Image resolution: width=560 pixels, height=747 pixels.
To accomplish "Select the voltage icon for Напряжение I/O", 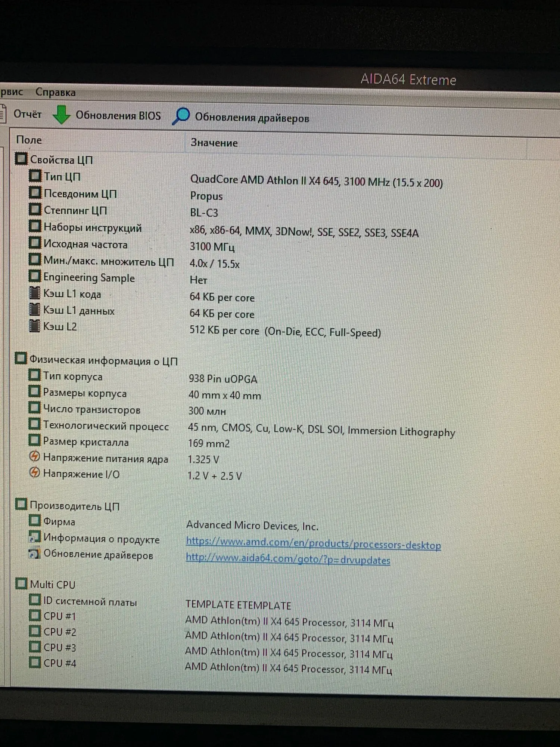I will pos(34,472).
